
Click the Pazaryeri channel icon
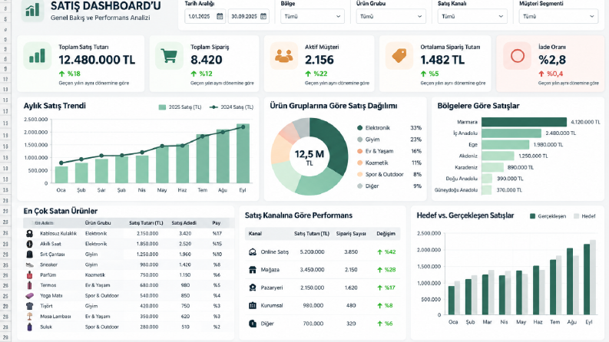pos(253,288)
